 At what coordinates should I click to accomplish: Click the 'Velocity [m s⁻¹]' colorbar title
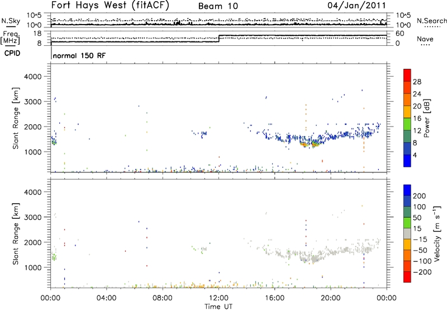click(x=437, y=233)
